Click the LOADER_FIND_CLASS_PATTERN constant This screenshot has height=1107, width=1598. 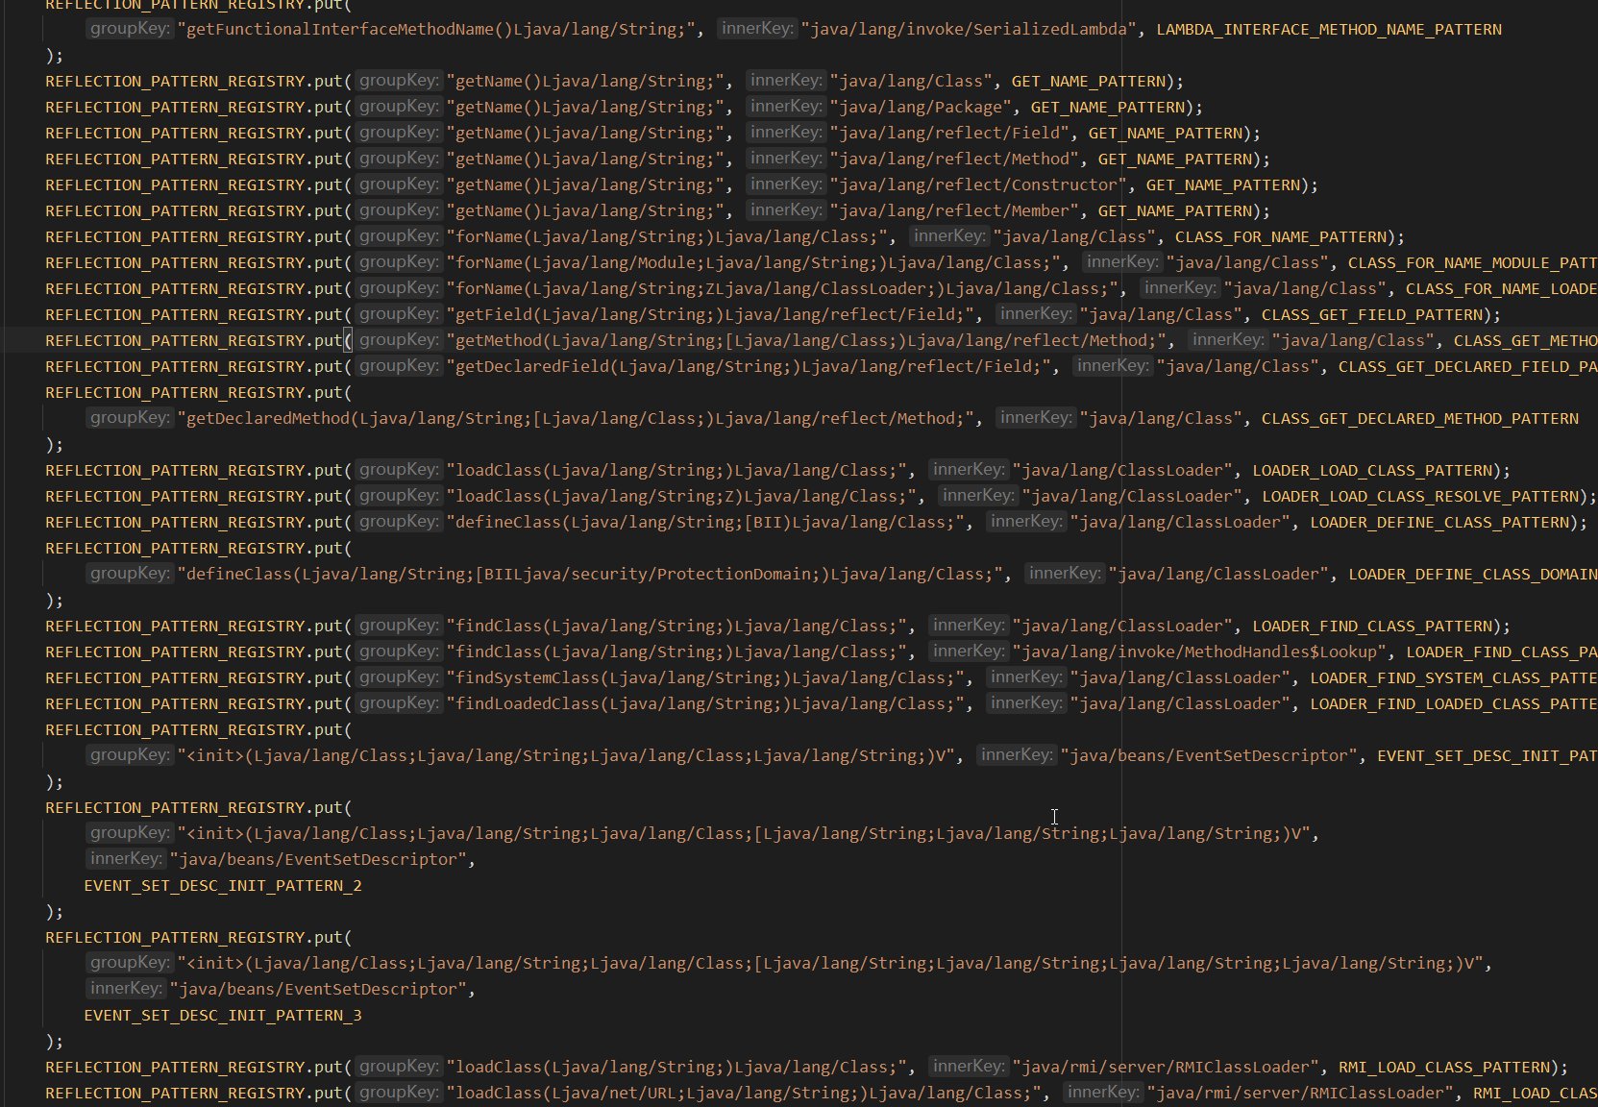click(x=1372, y=627)
